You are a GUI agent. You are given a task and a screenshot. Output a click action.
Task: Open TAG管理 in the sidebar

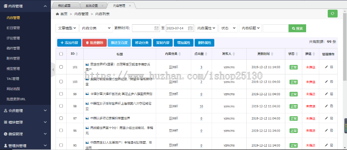[x=13, y=79]
